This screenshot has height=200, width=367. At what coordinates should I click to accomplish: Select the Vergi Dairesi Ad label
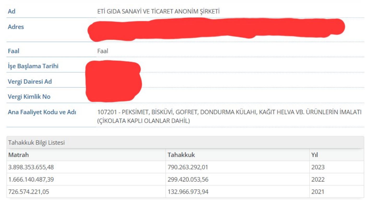30,82
